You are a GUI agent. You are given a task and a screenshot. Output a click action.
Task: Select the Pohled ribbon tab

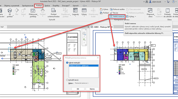tap(39, 6)
